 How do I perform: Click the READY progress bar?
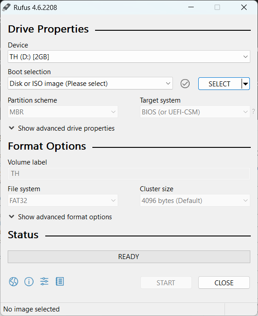click(129, 257)
